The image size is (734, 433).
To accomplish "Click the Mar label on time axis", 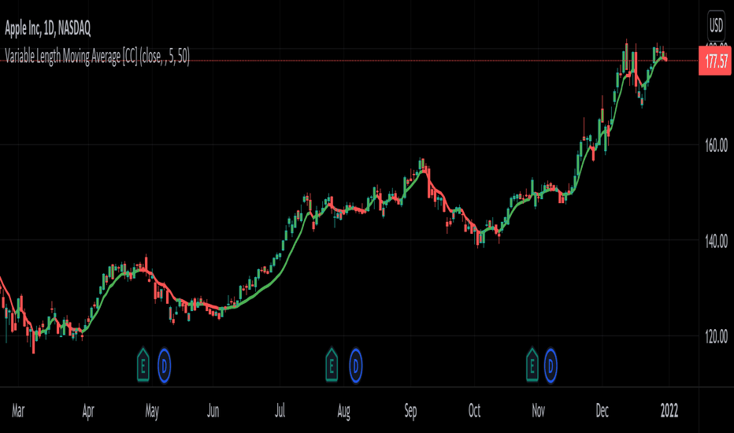I will pos(18,411).
